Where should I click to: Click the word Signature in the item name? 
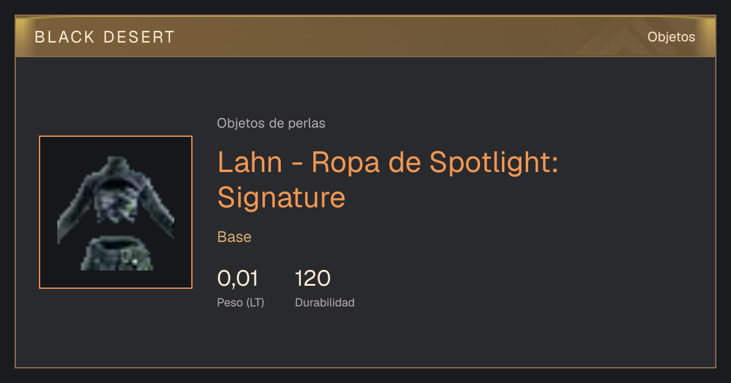[281, 197]
